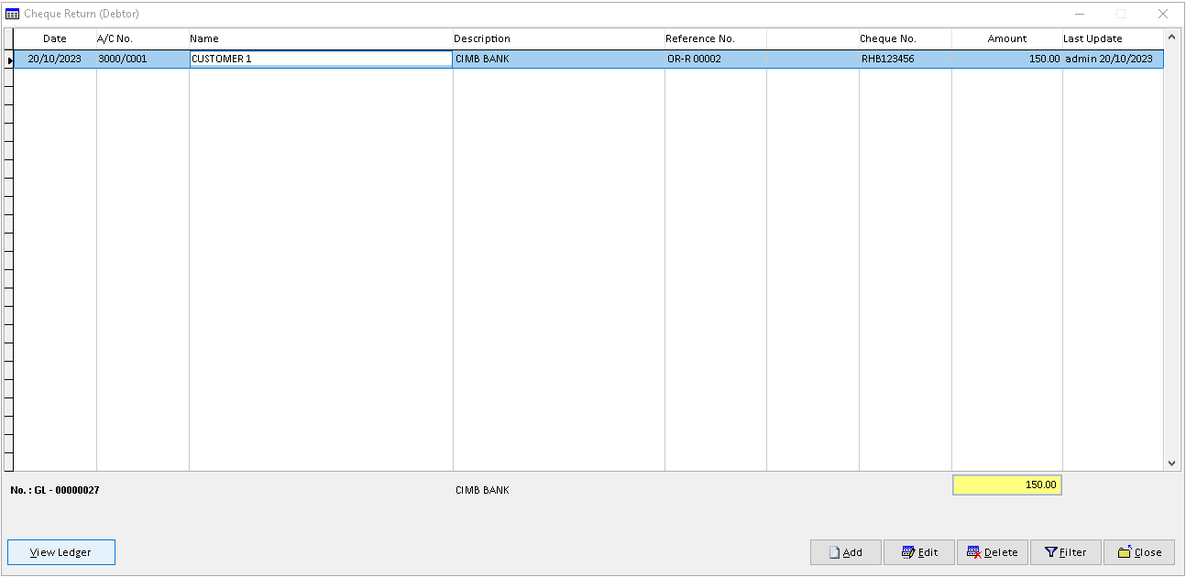Viewport: 1186px width, 577px height.
Task: Select the Filter funnel icon
Action: point(1050,552)
